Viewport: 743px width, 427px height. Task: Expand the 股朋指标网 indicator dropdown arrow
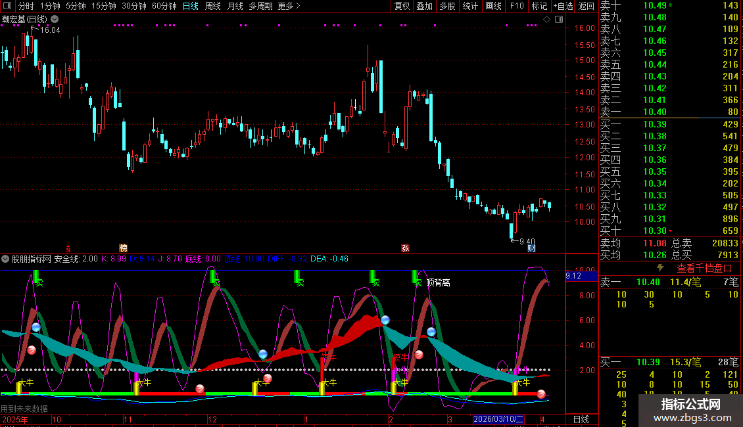6,259
